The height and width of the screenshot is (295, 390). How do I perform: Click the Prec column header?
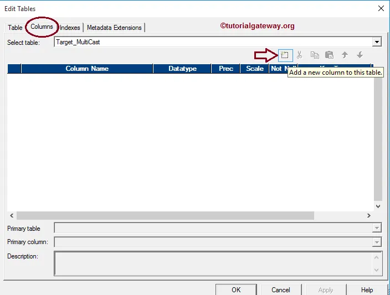[226, 69]
